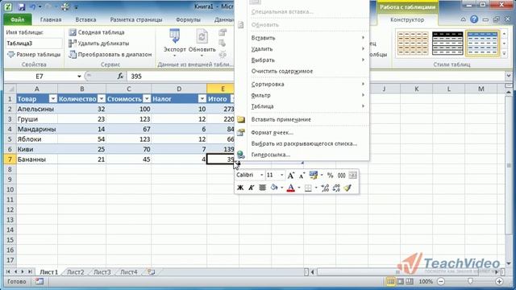Open font size 11 dropdown in mini toolbar
The image size is (516, 290).
(x=281, y=176)
